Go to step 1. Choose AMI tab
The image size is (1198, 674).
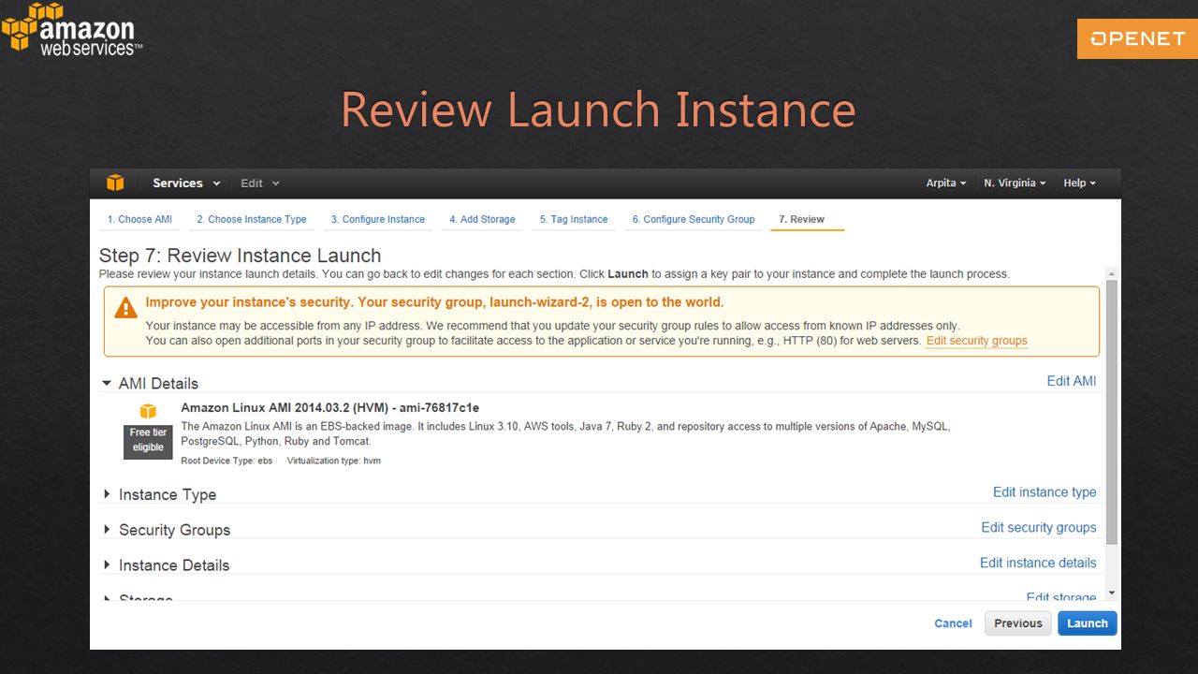(x=139, y=219)
